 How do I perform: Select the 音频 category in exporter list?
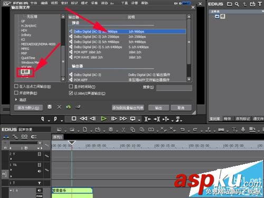25,71
